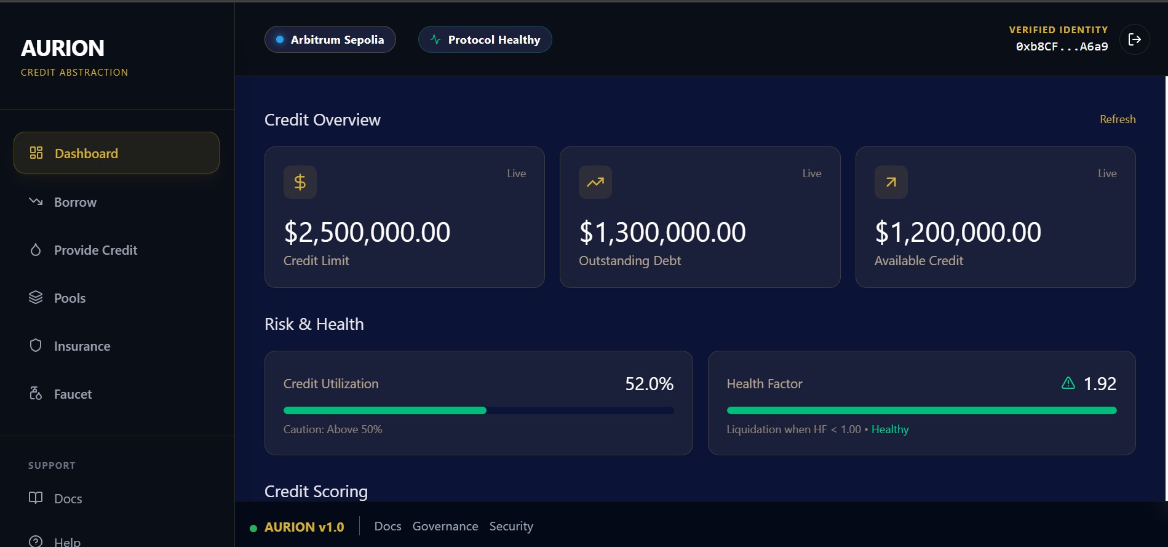This screenshot has height=547, width=1168.
Task: Open the Help item in the sidebar
Action: click(67, 540)
